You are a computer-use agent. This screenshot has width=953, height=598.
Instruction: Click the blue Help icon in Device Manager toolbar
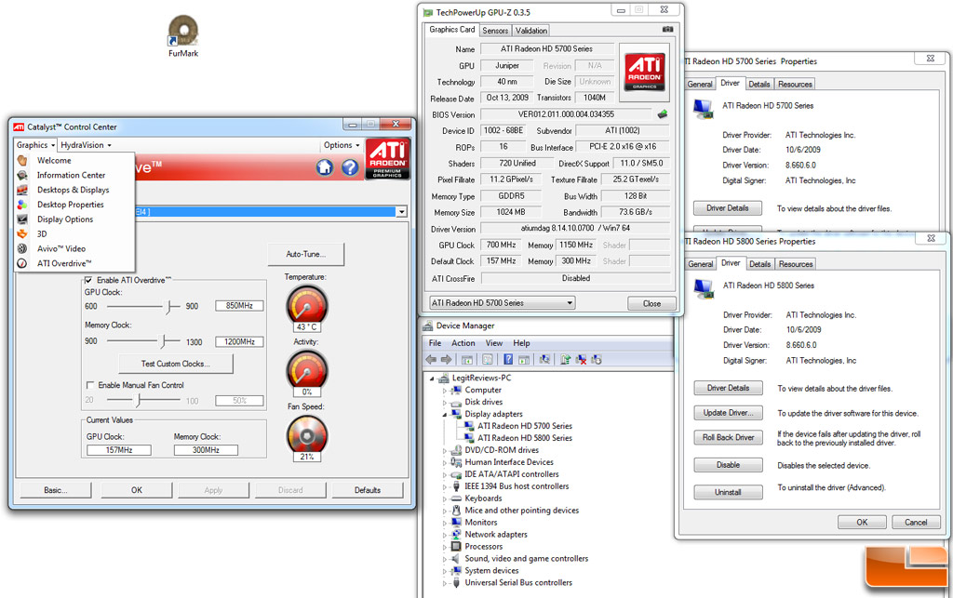508,359
